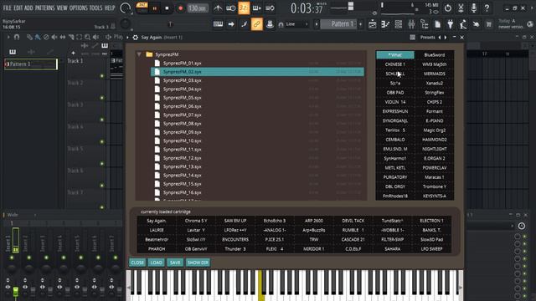Select the HAMMOND2 preset
The height and width of the screenshot is (301, 536).
435,140
